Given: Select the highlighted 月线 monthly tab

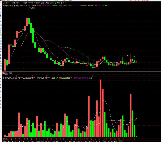Looking at the screenshot, I should point(52,3).
